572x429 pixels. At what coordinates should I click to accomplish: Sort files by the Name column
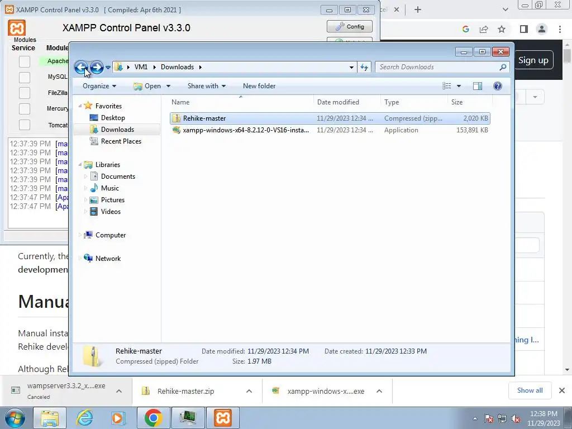tap(241, 102)
